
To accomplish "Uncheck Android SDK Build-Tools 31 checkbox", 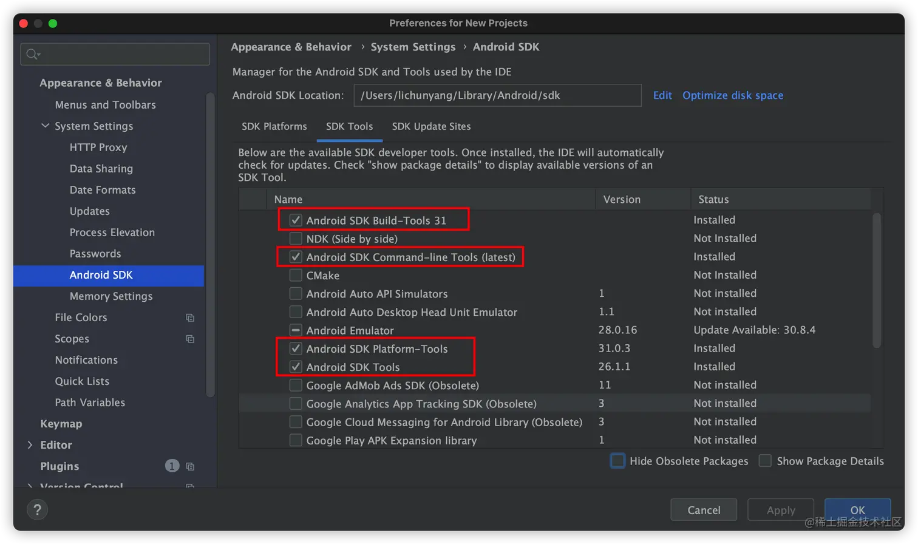I will 296,220.
